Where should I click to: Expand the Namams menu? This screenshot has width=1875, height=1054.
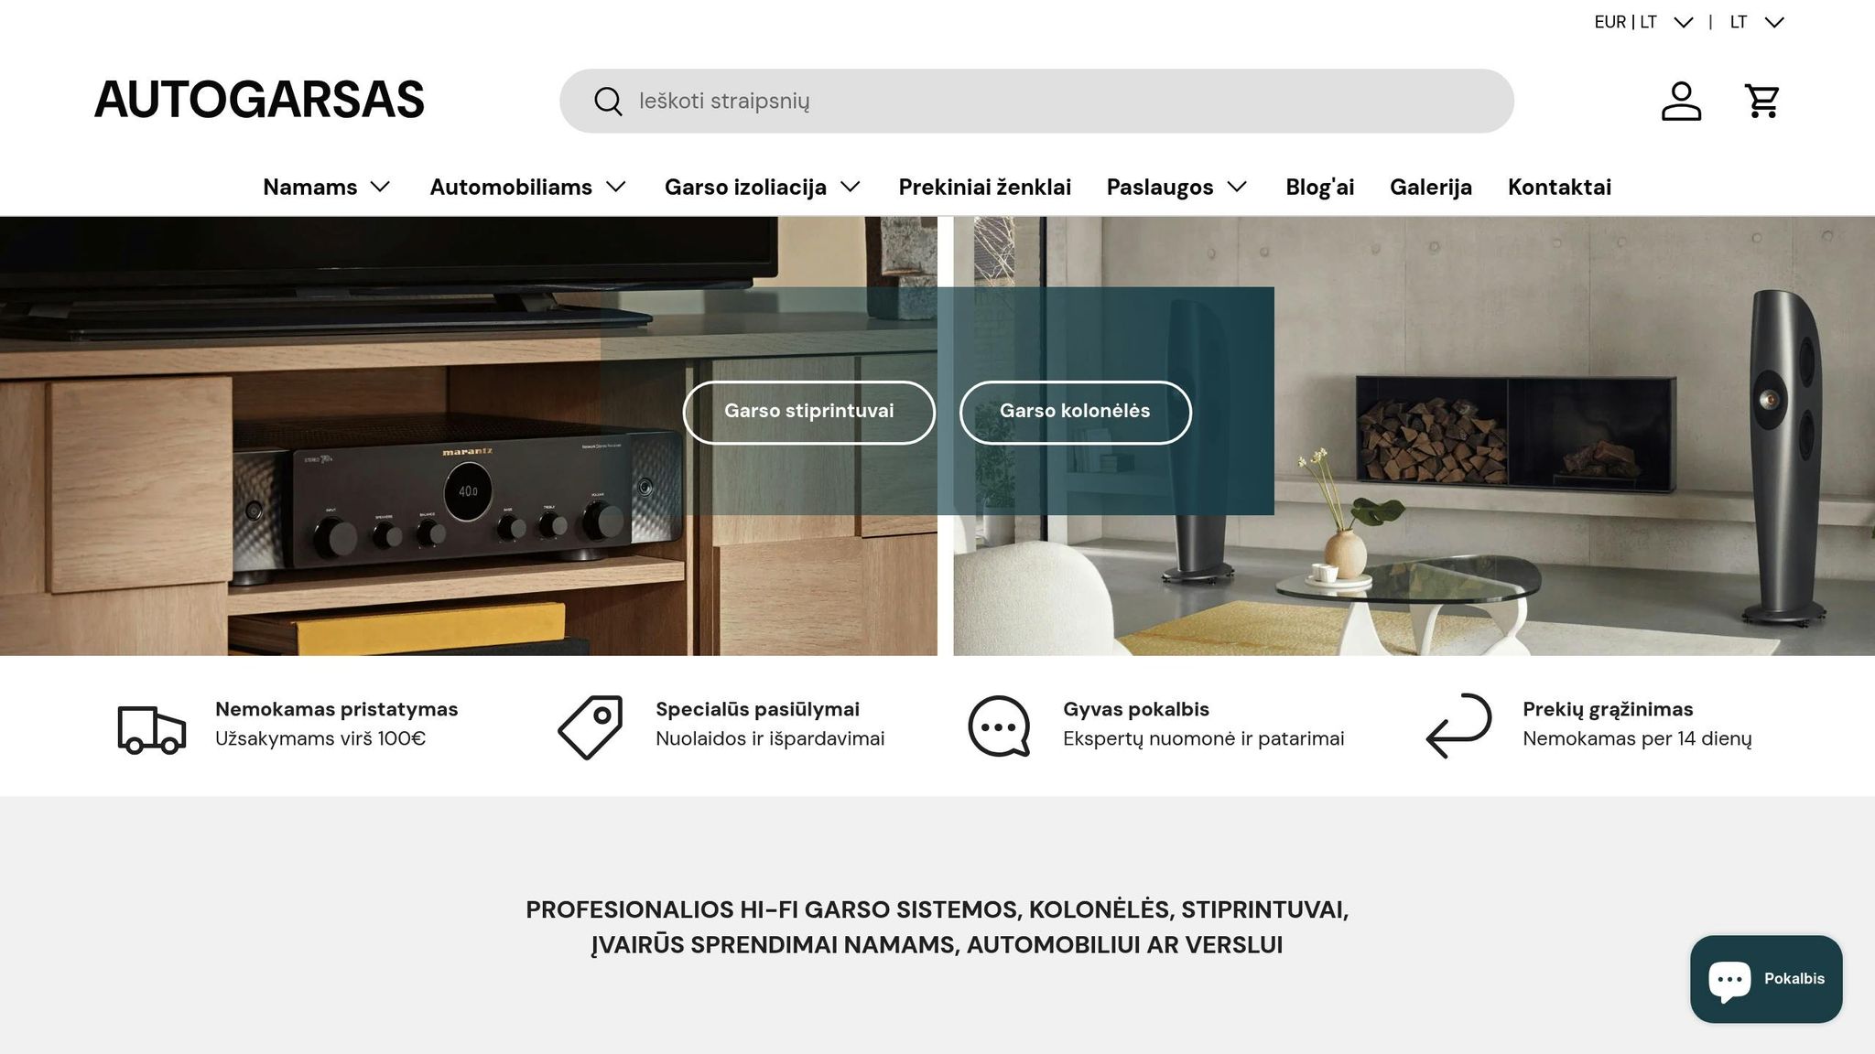tap(327, 187)
